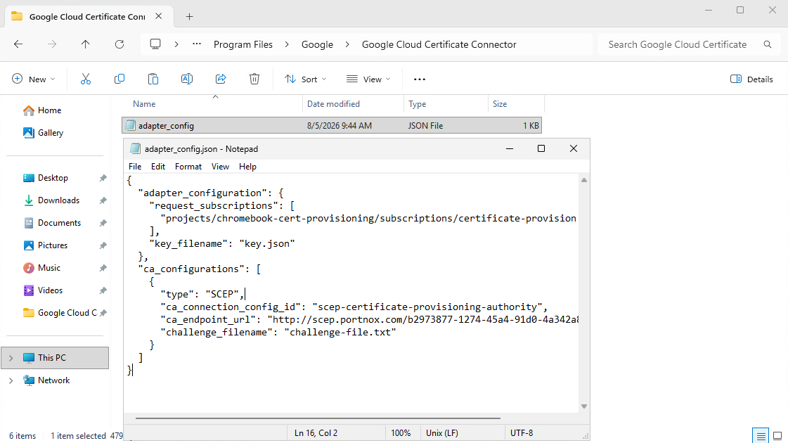
Task: Expand chevron after Google breadcrumb
Action: (x=347, y=44)
